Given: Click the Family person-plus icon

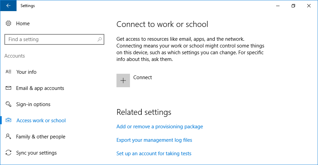Looking at the screenshot, I should (8, 136).
